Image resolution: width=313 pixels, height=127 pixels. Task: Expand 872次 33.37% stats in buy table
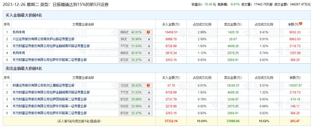coord(149,60)
